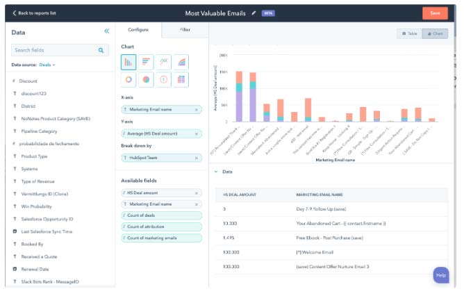
Task: Collapse the Data panel with double chevron
Action: [x=106, y=31]
